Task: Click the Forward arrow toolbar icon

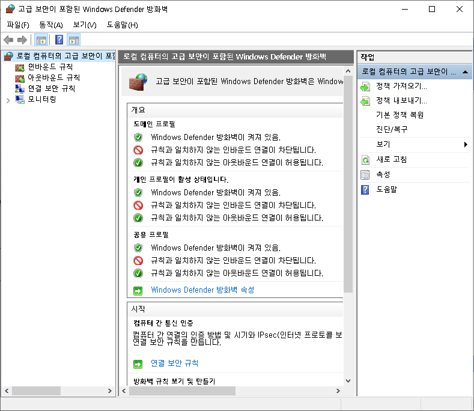Action: (22, 40)
